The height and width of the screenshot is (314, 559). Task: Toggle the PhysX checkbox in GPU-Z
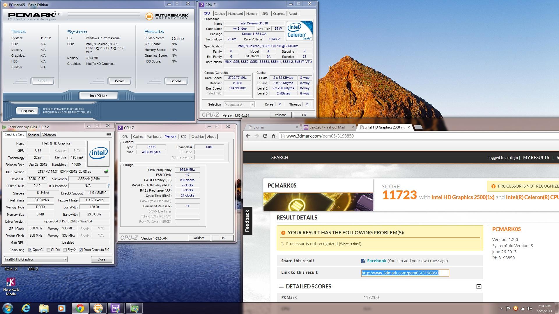tap(65, 250)
